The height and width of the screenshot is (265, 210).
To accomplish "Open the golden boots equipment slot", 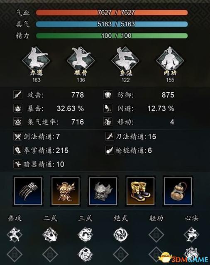I will [x=140, y=191].
